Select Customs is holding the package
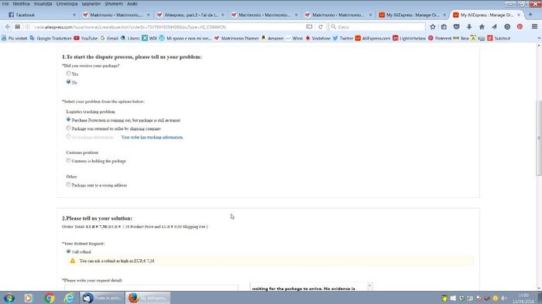This screenshot has height=304, width=542. coord(68,161)
